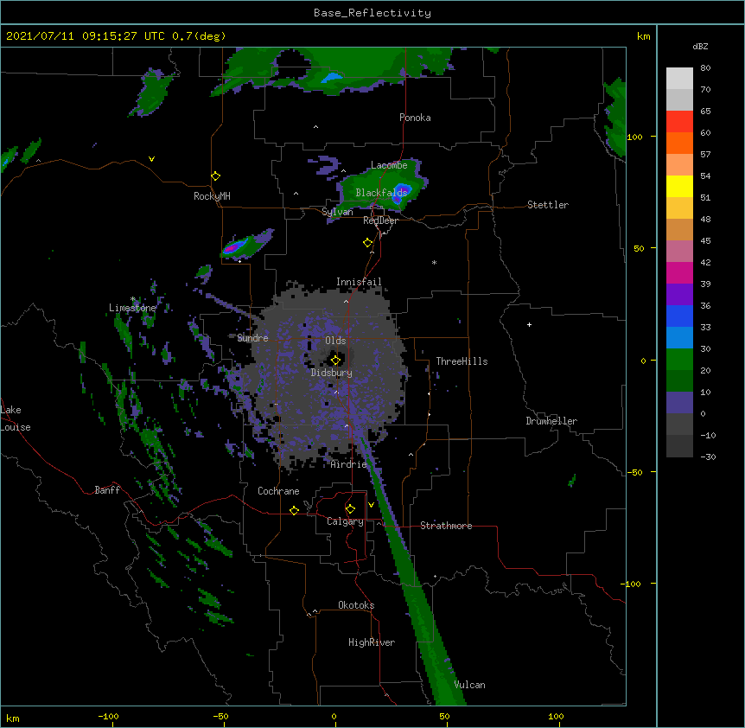Click the Lake Louise label
Viewport: 745px width, 728px height.
coord(16,418)
